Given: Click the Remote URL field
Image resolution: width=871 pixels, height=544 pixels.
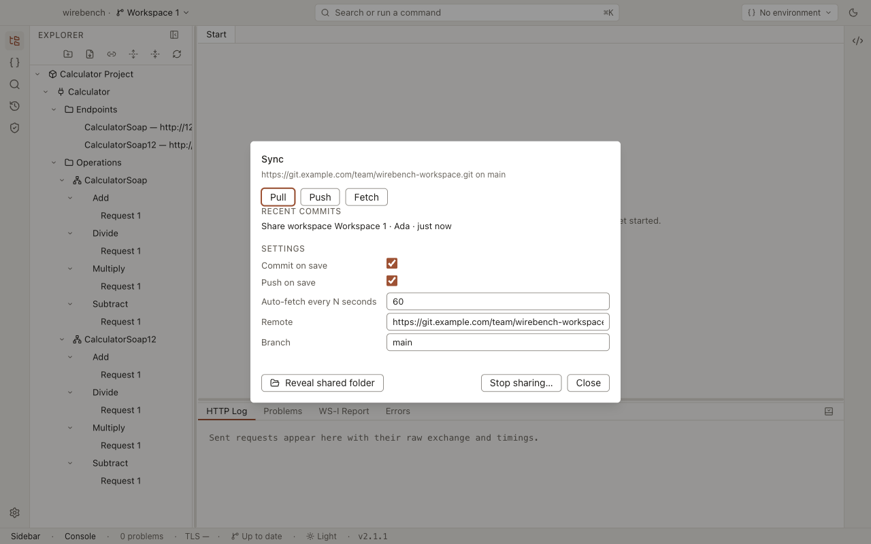Looking at the screenshot, I should 497,322.
